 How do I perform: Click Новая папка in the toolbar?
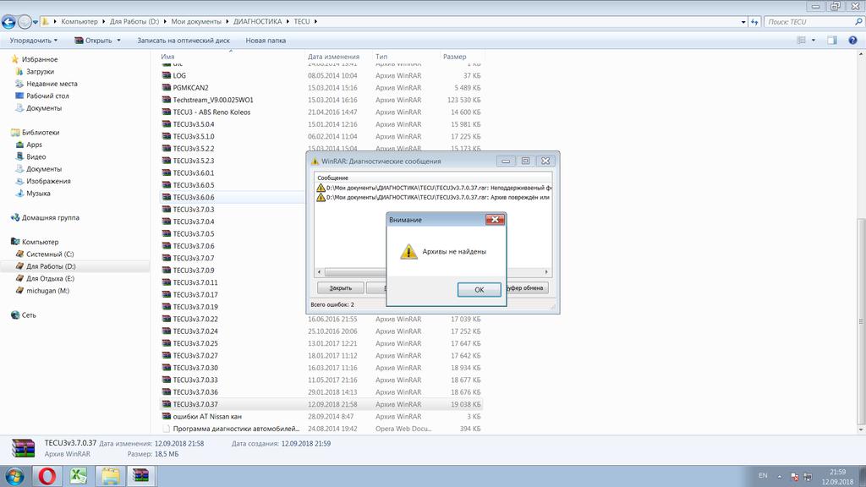(x=265, y=40)
